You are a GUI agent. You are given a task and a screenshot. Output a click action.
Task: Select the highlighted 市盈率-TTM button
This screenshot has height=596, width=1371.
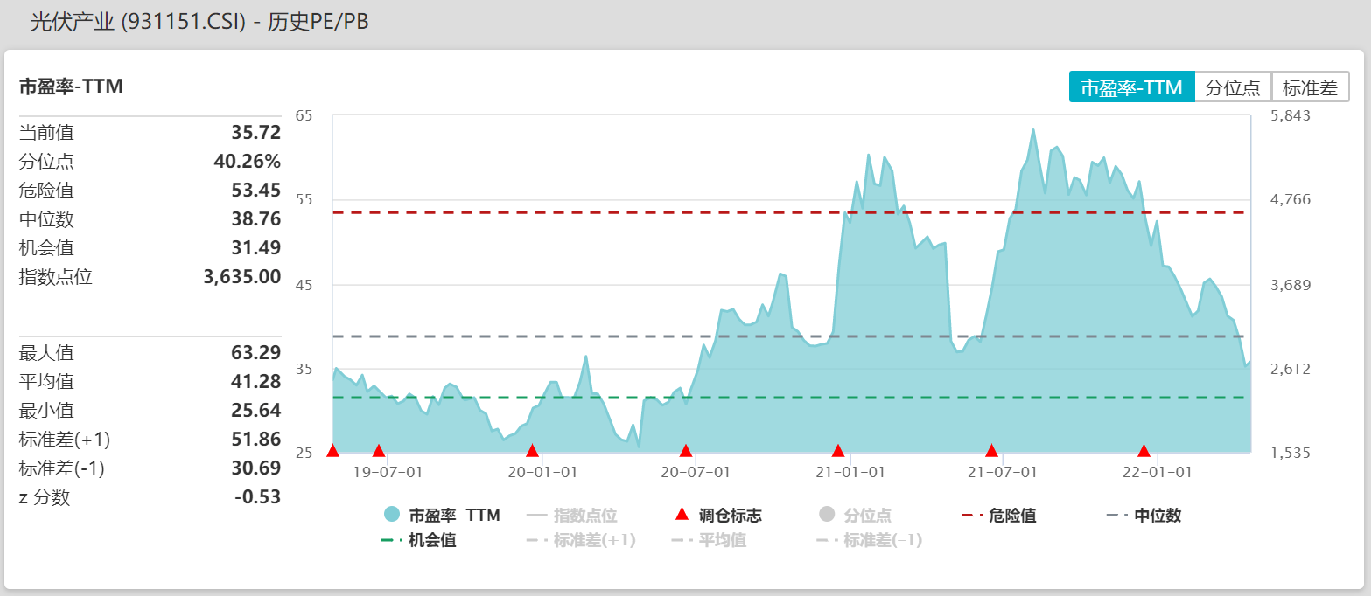tap(1131, 87)
